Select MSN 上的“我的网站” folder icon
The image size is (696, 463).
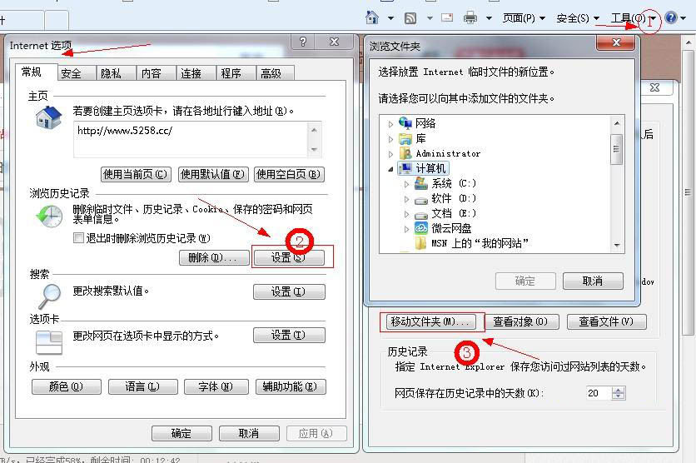click(420, 243)
